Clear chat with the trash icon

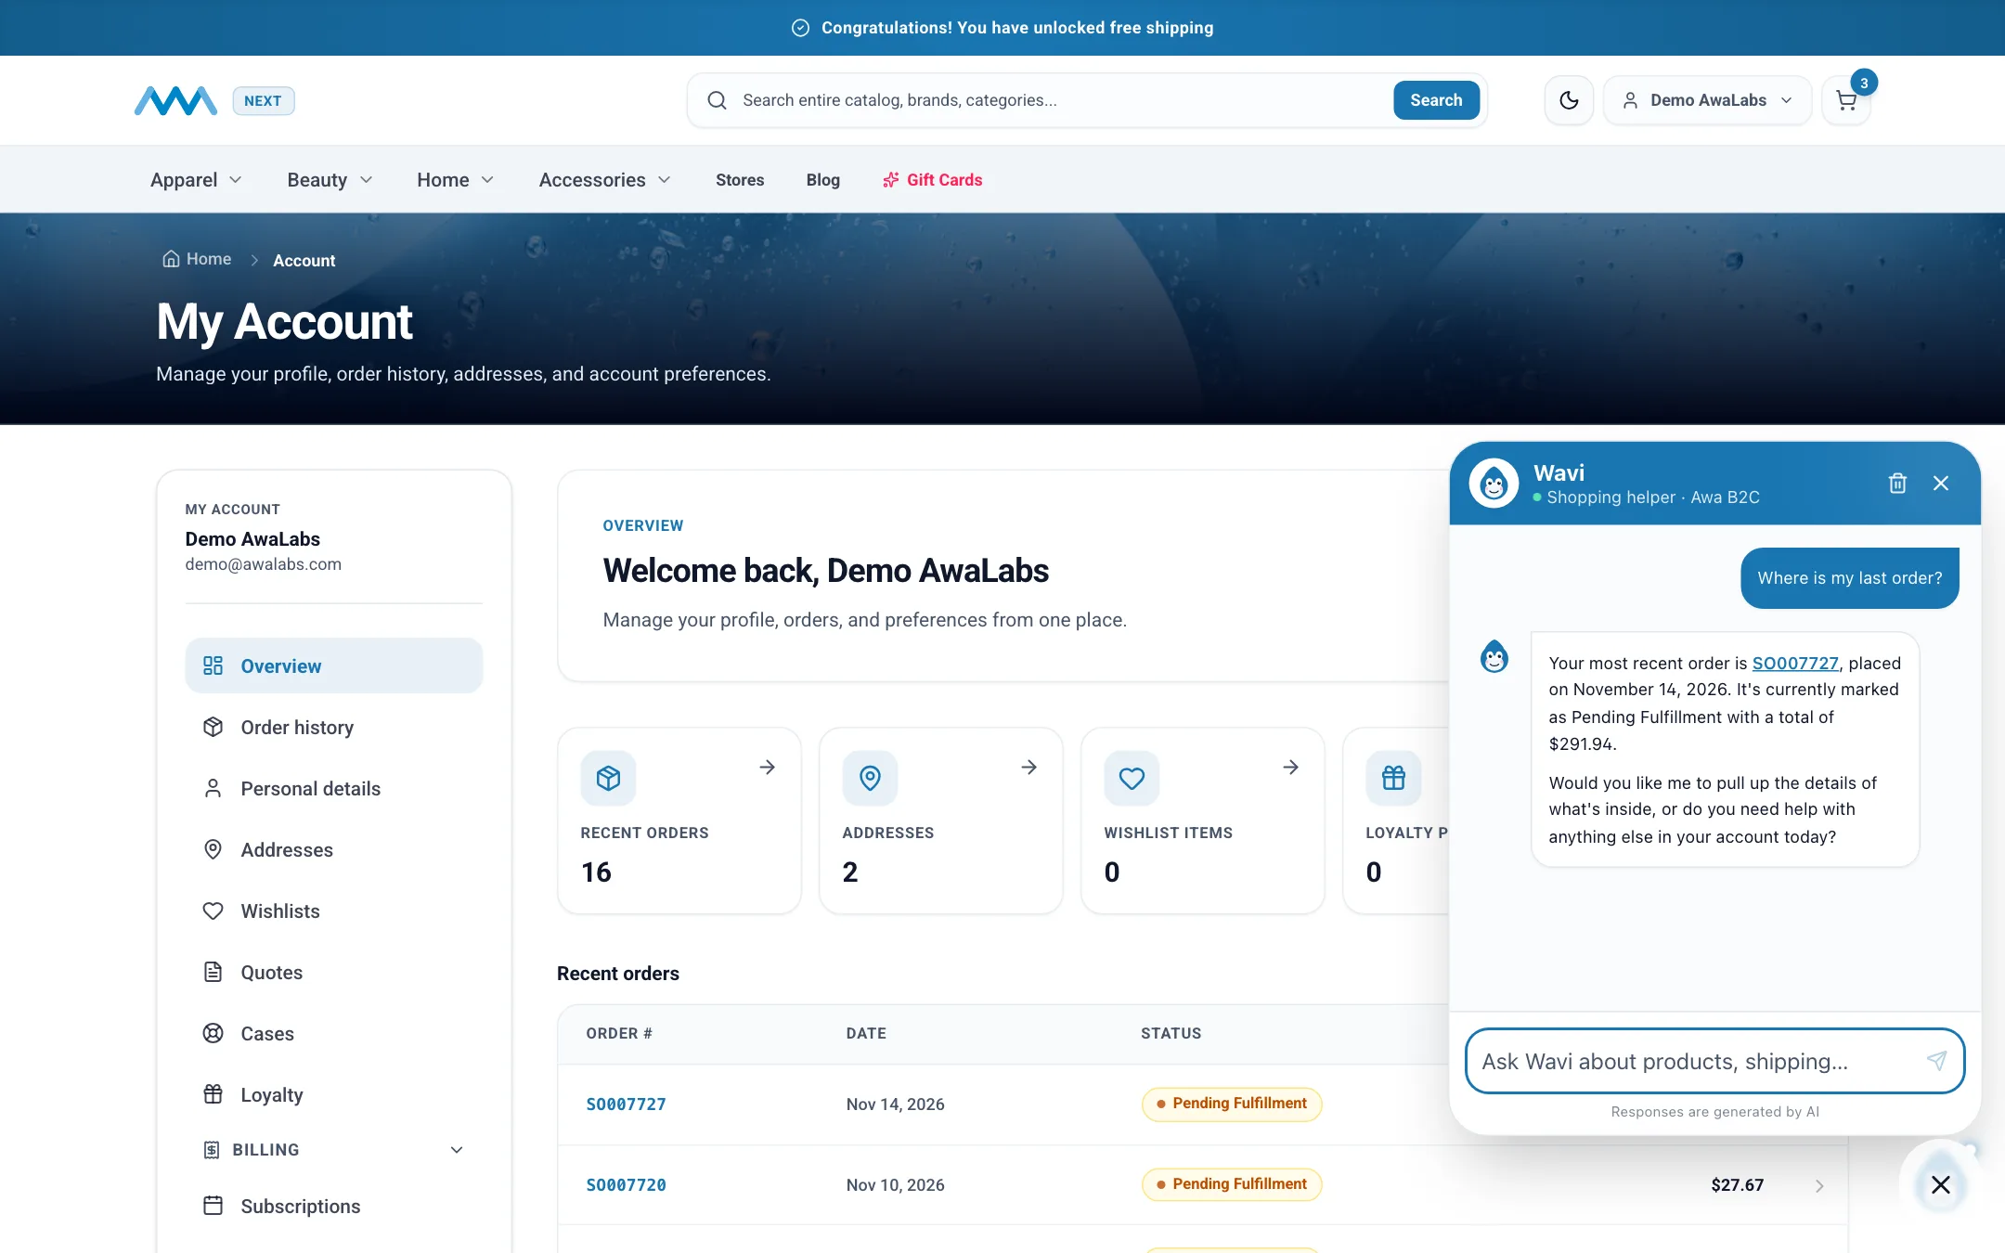[x=1897, y=483]
